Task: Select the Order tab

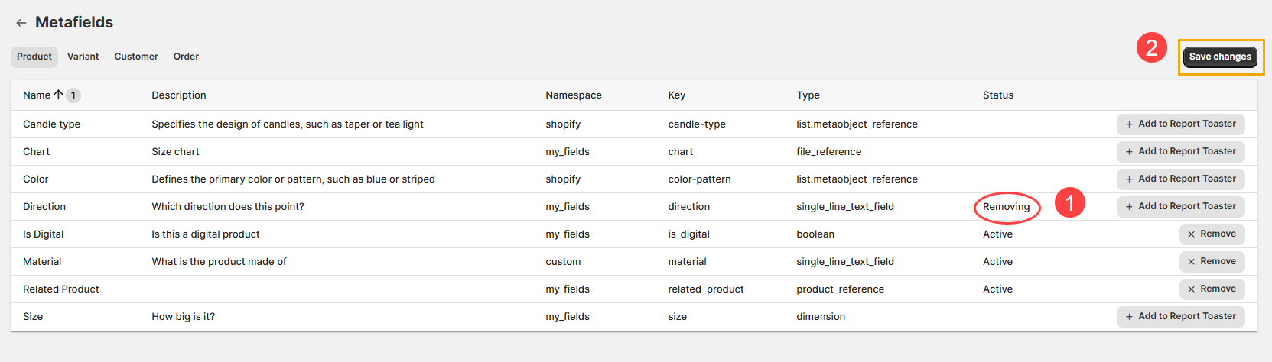Action: pos(186,57)
